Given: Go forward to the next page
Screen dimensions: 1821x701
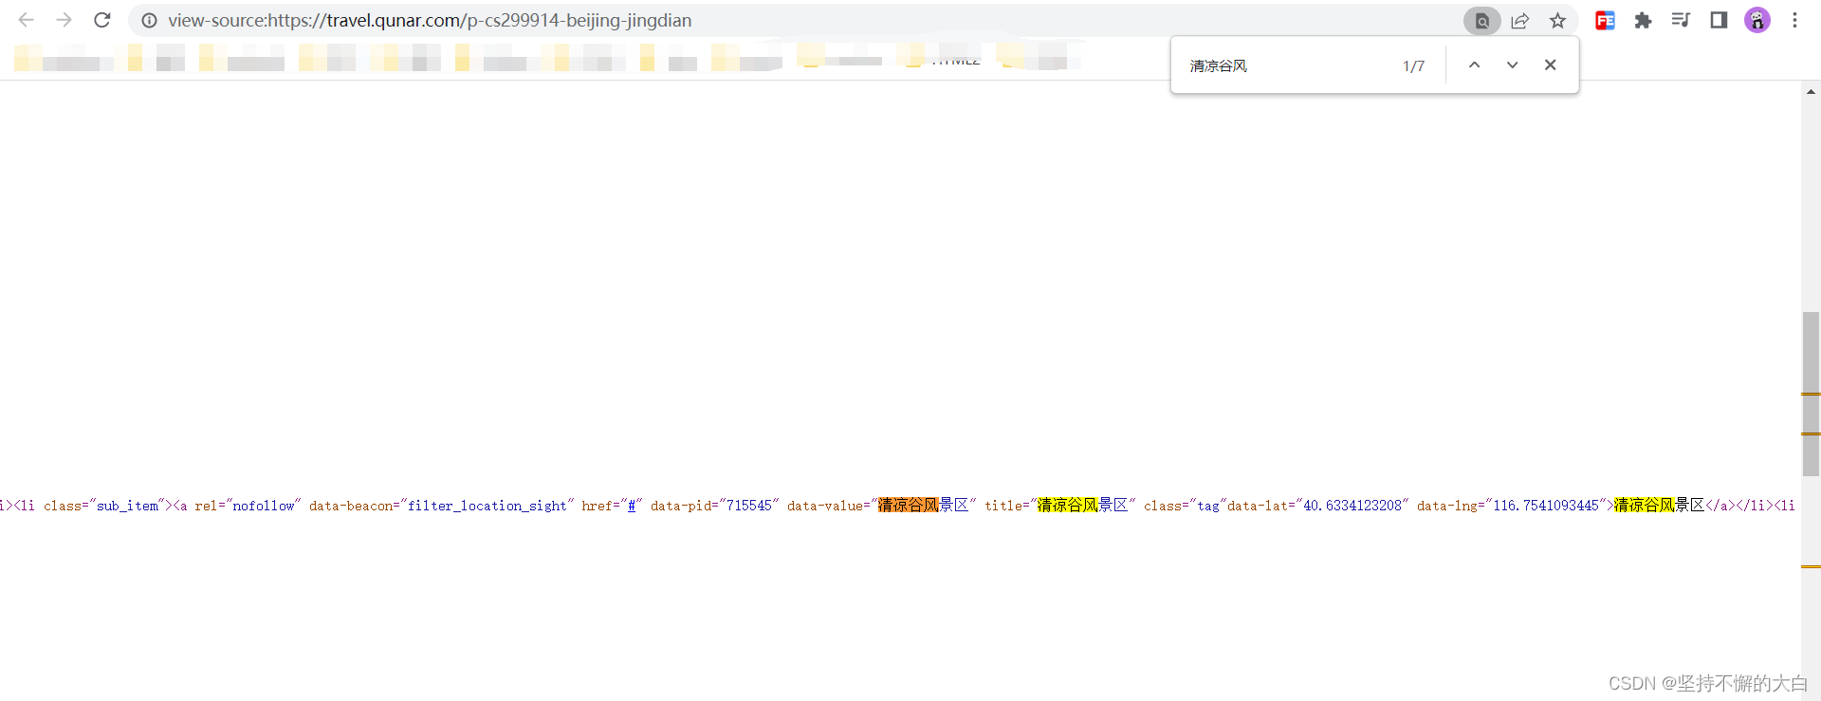Looking at the screenshot, I should click(x=64, y=20).
